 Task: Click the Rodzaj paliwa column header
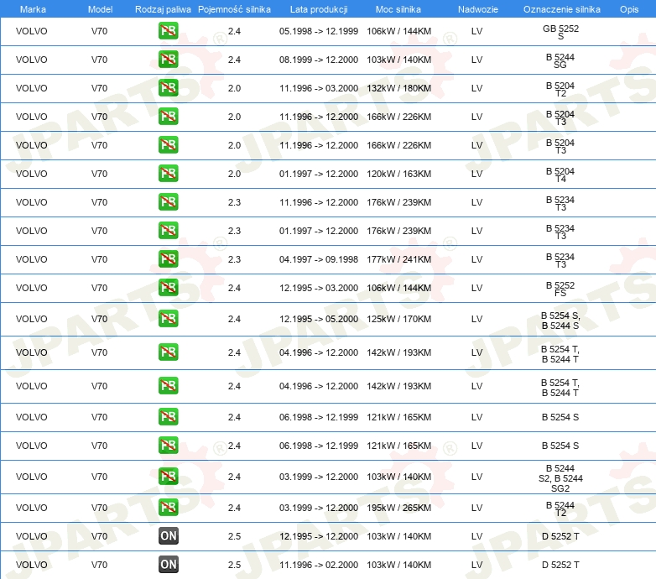pyautogui.click(x=163, y=8)
